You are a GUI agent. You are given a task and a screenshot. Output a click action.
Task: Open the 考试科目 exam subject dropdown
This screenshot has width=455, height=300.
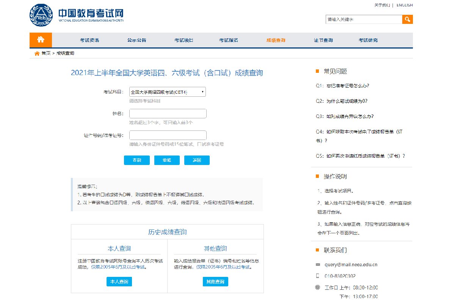[167, 92]
